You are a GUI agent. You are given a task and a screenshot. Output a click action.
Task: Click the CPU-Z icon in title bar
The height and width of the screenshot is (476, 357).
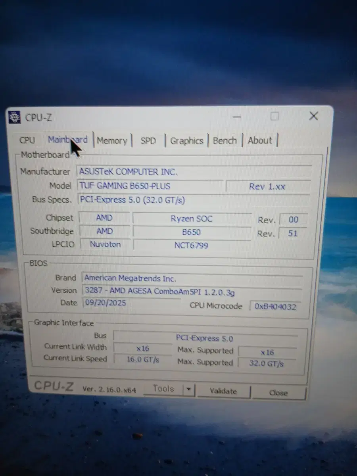click(x=15, y=117)
